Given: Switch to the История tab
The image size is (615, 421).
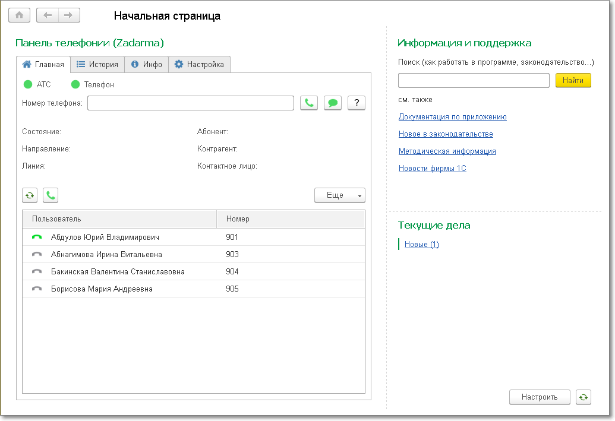Looking at the screenshot, I should 97,64.
